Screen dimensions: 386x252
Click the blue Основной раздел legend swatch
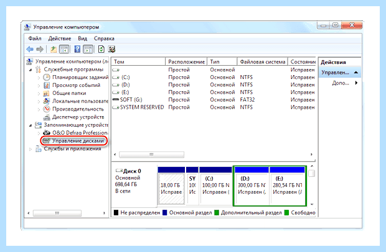[x=165, y=212]
